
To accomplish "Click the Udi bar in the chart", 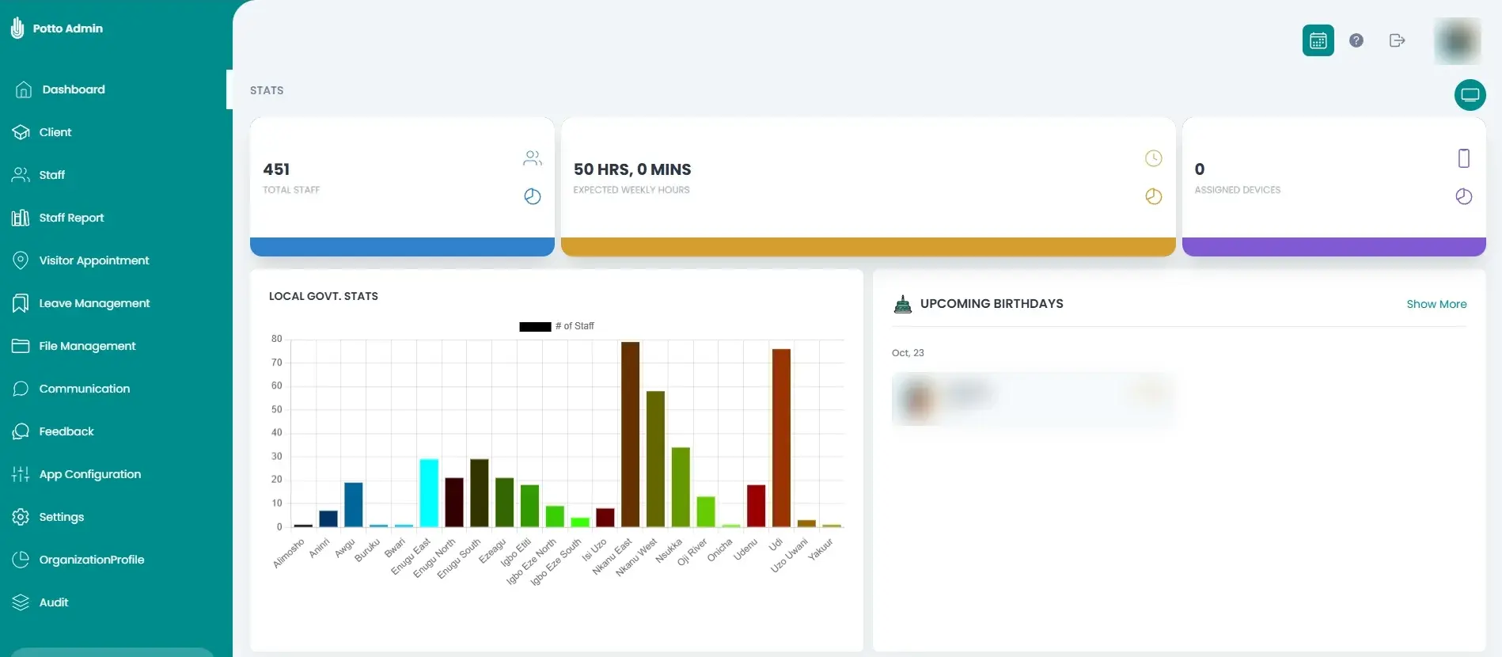I will pos(781,438).
